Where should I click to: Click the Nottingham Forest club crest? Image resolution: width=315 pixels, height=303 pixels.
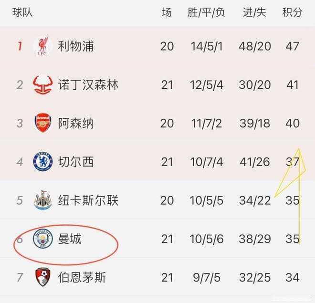point(43,85)
